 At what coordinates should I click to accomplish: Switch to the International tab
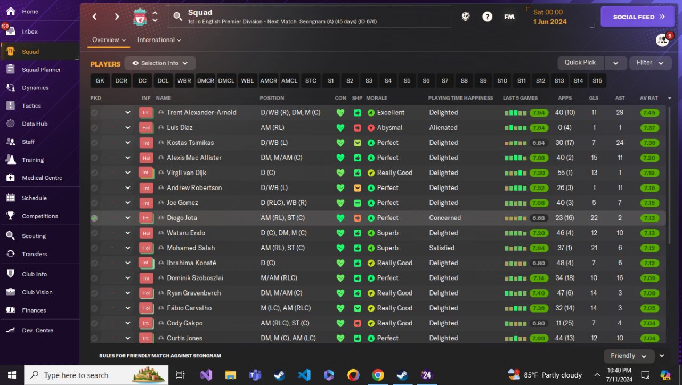click(x=159, y=40)
